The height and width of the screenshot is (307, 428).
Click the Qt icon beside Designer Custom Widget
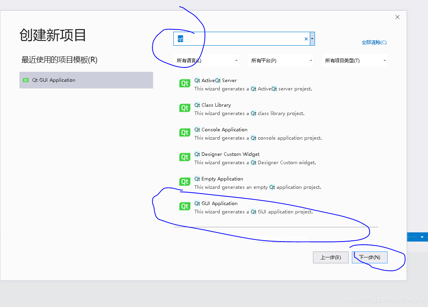[x=184, y=157]
